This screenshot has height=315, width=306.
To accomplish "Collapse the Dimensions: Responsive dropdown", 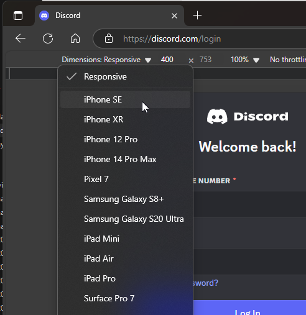I will click(106, 60).
